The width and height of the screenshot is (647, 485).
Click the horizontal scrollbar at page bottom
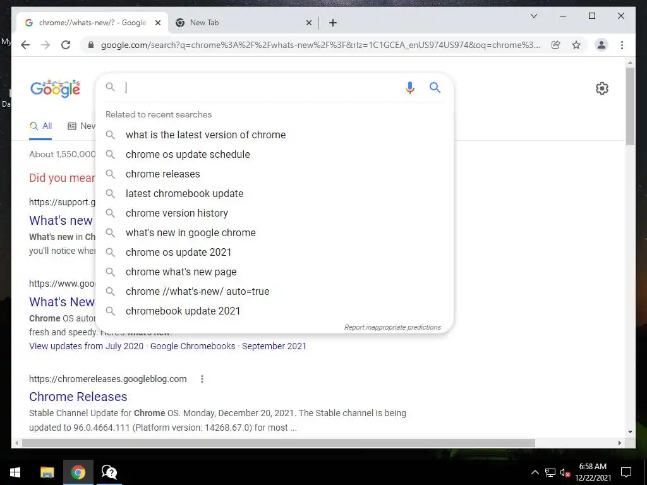[x=279, y=443]
